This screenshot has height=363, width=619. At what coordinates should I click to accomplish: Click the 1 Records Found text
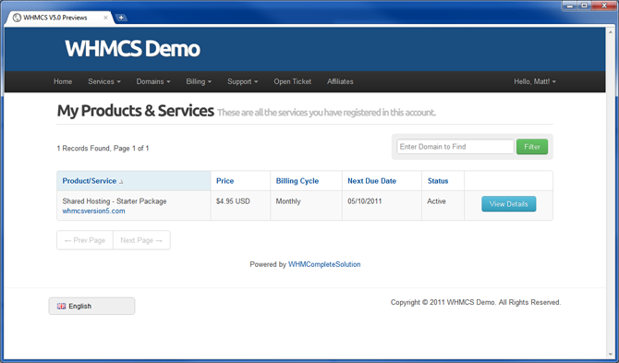click(103, 149)
